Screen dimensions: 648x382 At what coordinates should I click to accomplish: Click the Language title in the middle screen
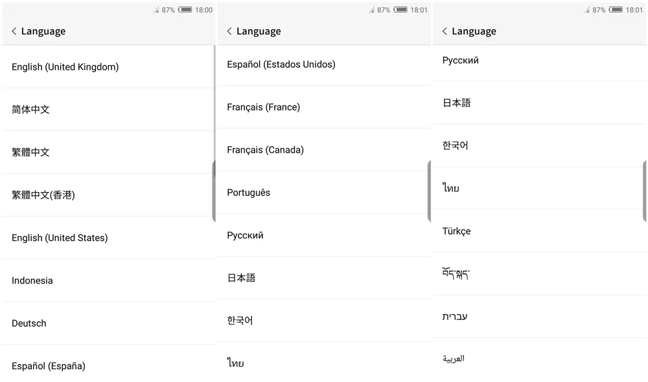click(x=259, y=31)
